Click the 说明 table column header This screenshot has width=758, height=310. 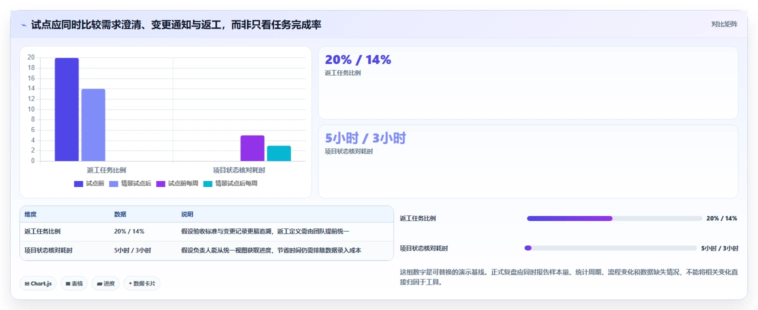tap(187, 214)
